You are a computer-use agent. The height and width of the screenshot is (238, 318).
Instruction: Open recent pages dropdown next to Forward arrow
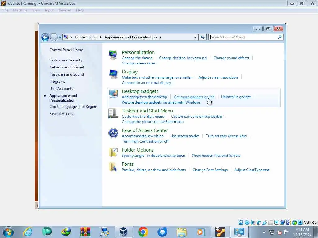tap(60, 37)
